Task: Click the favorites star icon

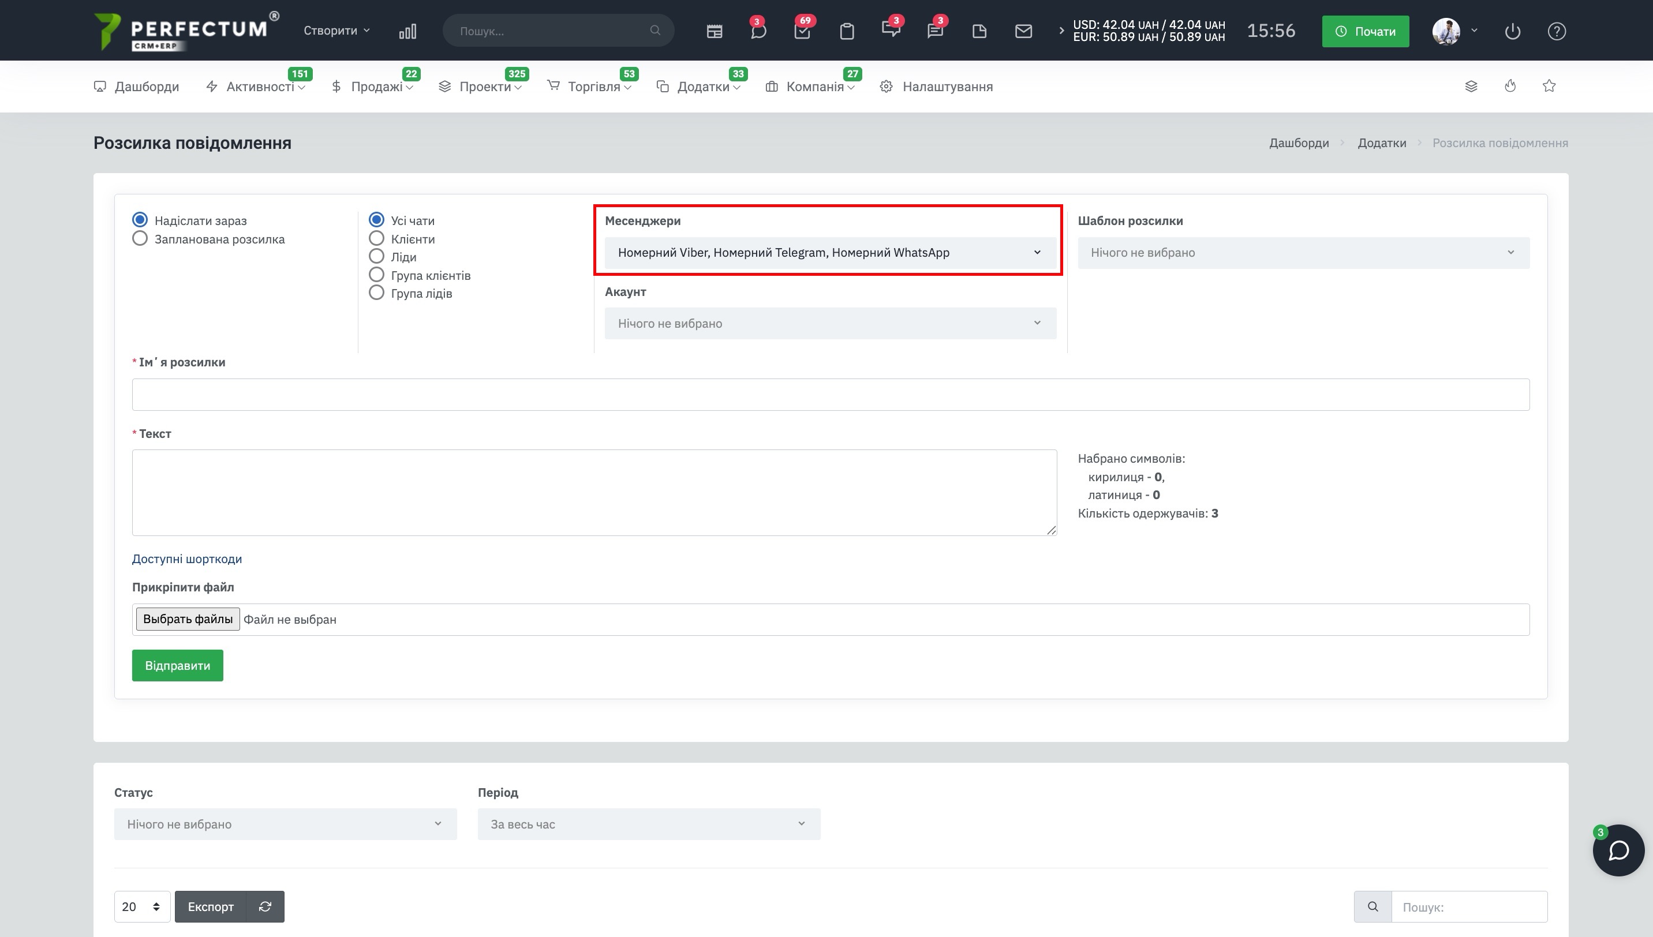Action: pos(1549,86)
